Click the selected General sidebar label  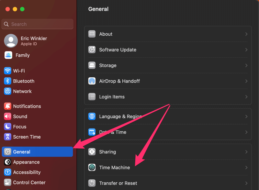[22, 152]
